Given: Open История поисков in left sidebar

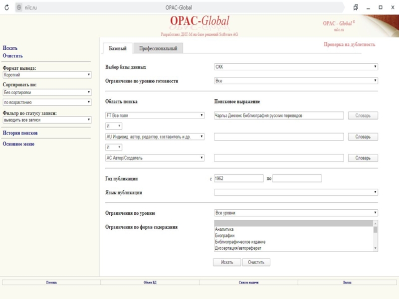Looking at the screenshot, I should [x=20, y=133].
